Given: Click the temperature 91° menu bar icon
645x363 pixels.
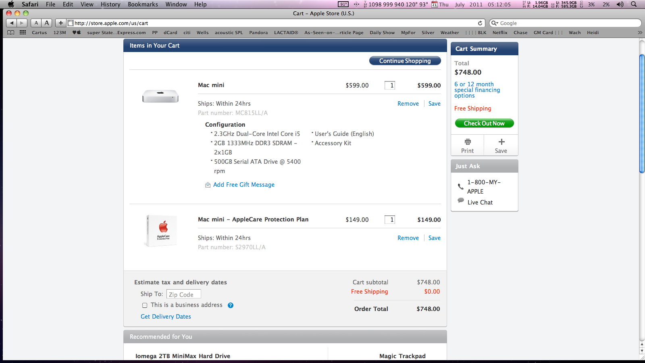Looking at the screenshot, I should tap(343, 4).
